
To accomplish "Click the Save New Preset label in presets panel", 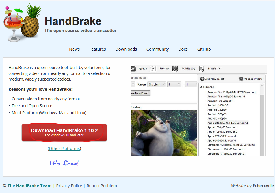I will 214,79.
